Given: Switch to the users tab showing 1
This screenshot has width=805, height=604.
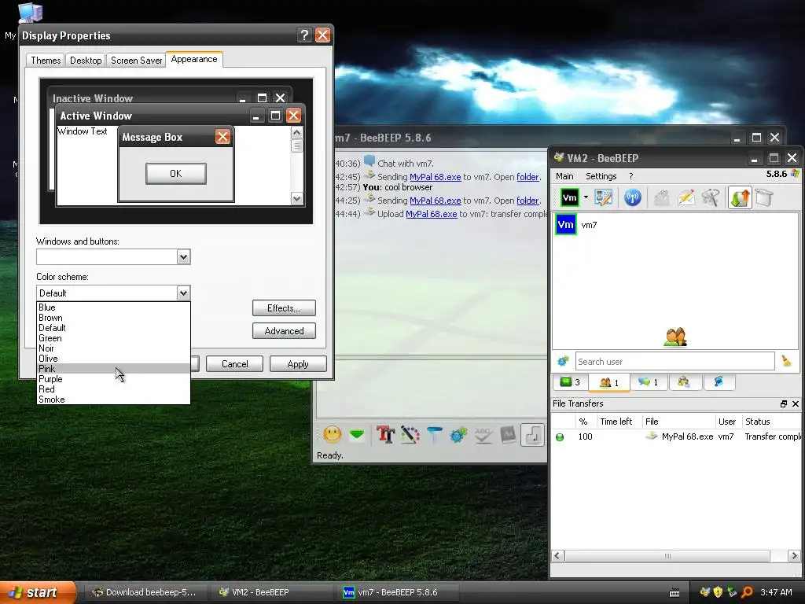Looking at the screenshot, I should [x=609, y=382].
